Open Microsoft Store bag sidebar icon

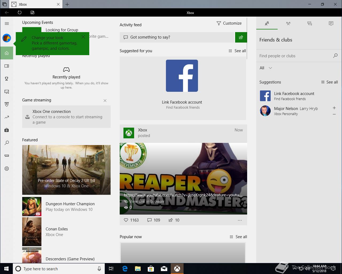(7, 130)
